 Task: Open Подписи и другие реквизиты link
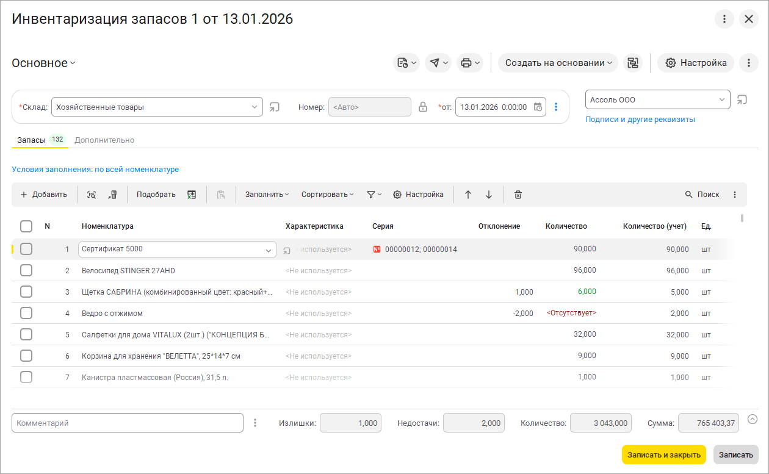(x=640, y=120)
